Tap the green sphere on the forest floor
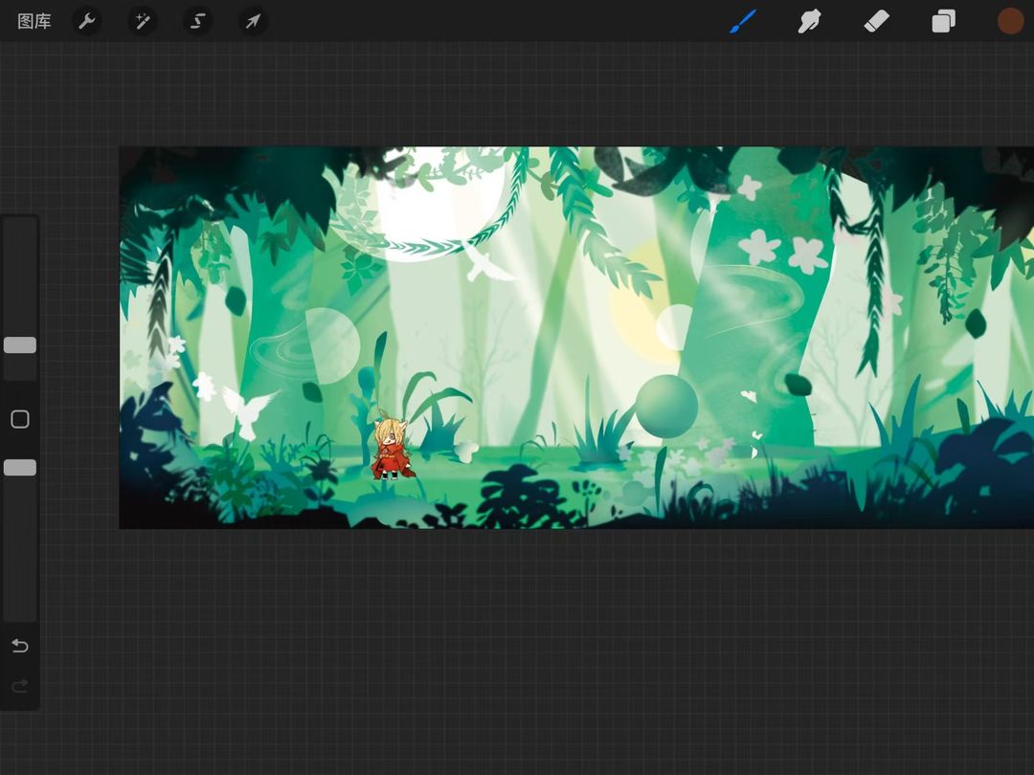This screenshot has height=775, width=1034. (666, 406)
